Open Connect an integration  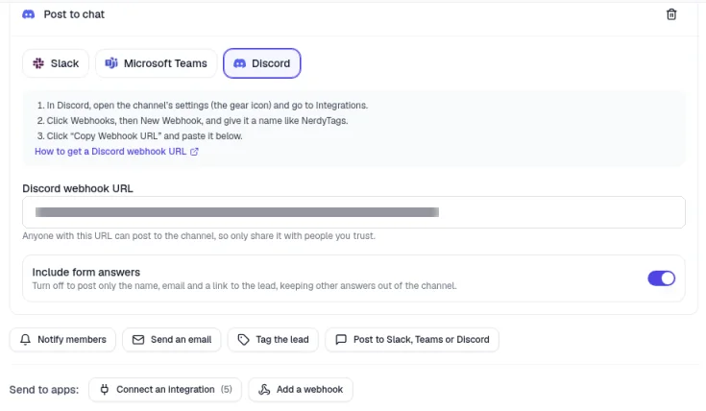click(165, 389)
